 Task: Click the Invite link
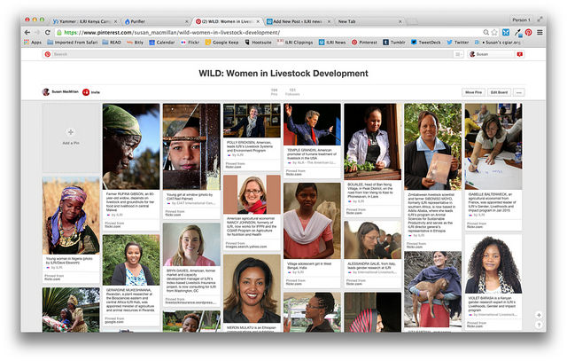95,93
